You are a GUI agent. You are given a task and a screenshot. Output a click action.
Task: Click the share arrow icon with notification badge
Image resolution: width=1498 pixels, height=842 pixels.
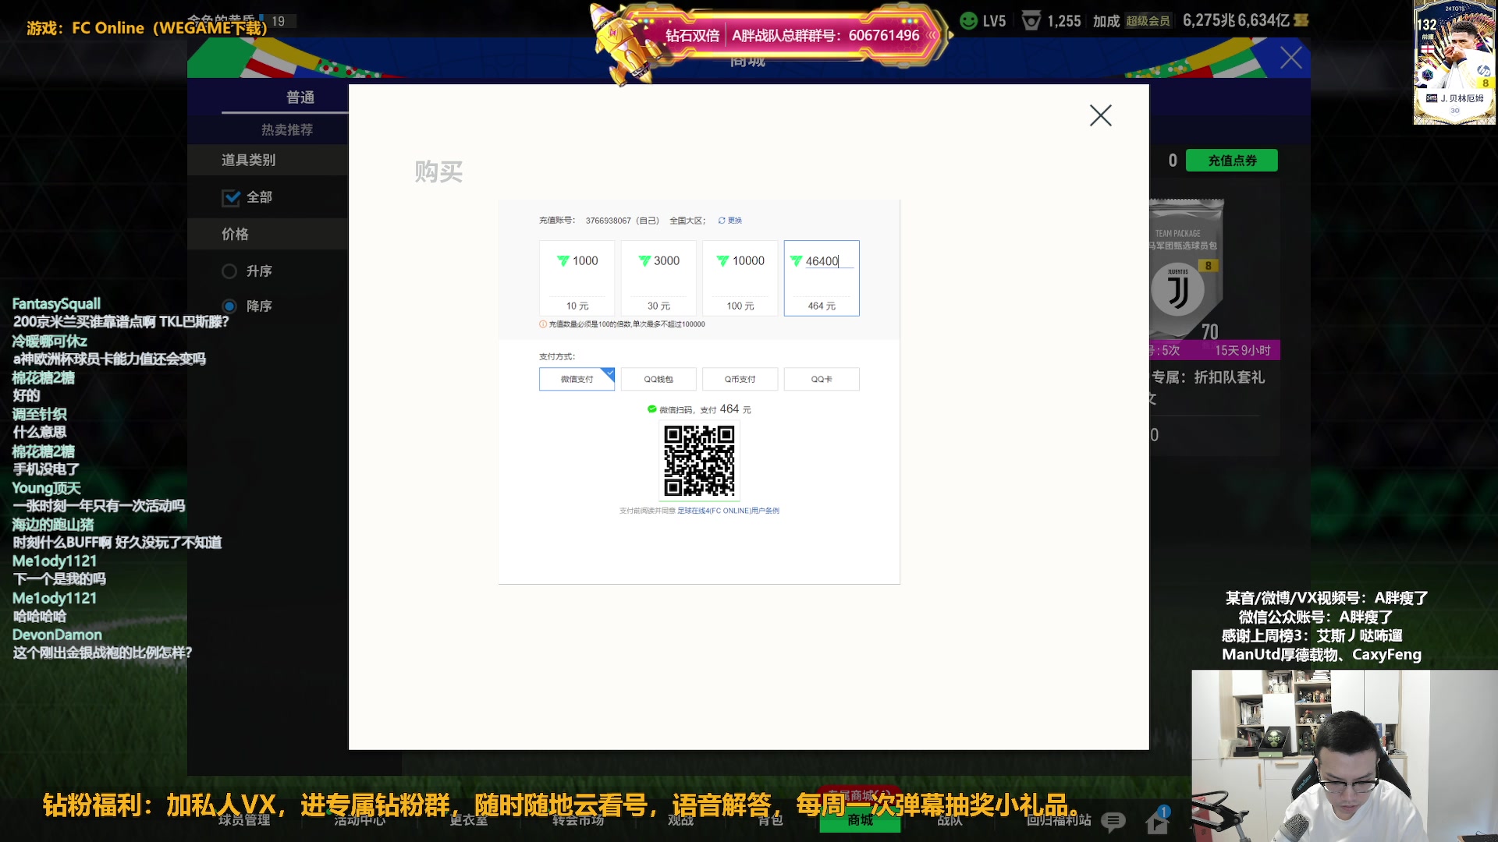pyautogui.click(x=1156, y=820)
